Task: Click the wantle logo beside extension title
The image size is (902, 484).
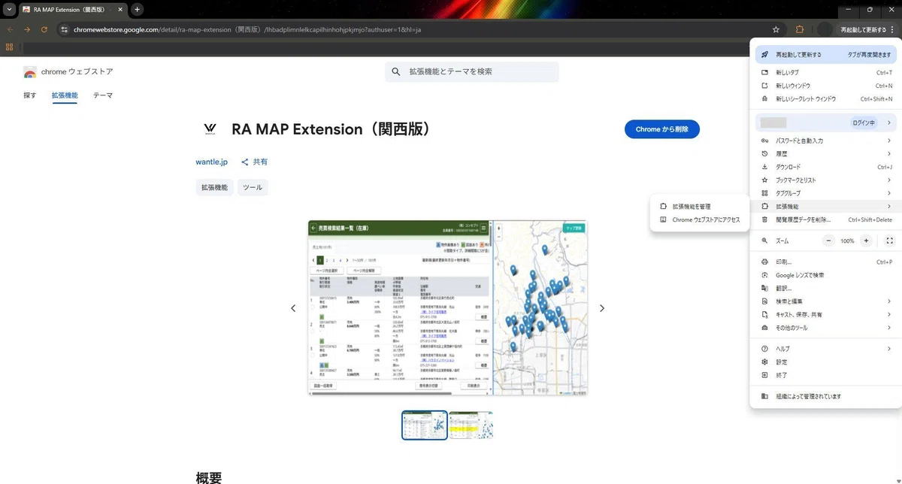Action: click(210, 129)
